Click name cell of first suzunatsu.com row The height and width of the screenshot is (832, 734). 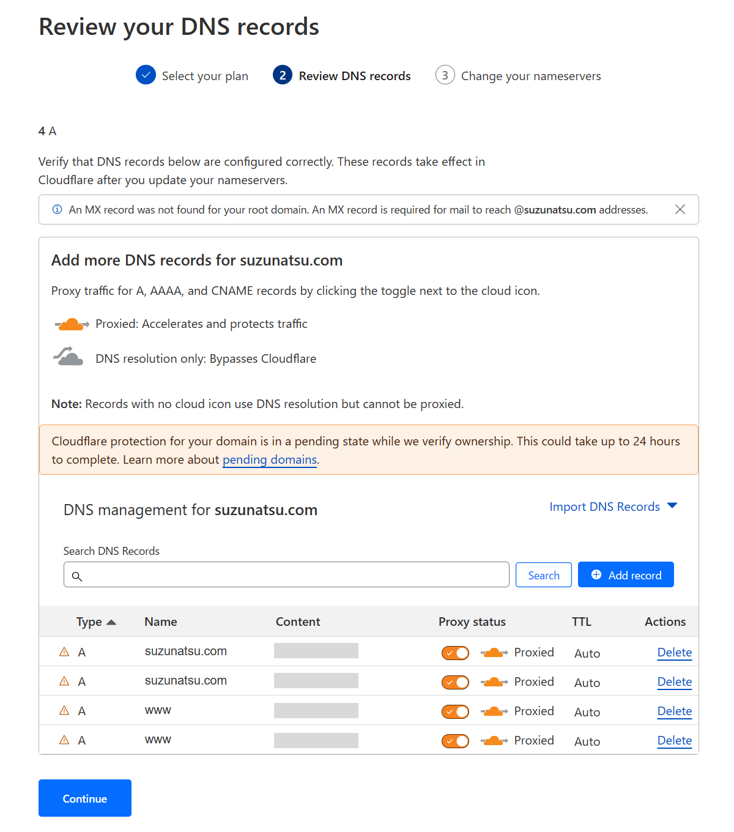pos(186,652)
